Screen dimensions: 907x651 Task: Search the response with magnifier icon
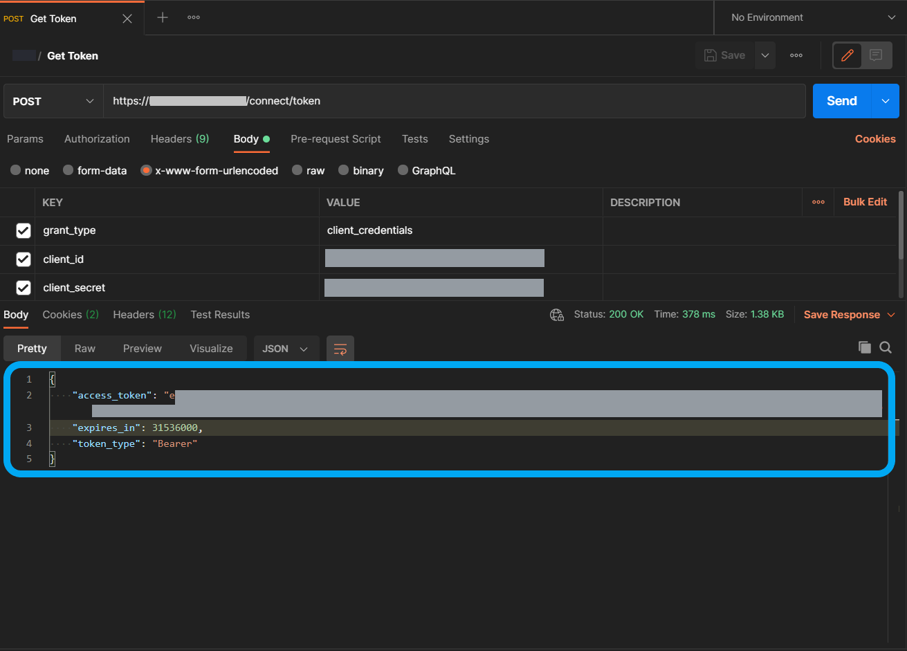(x=886, y=347)
